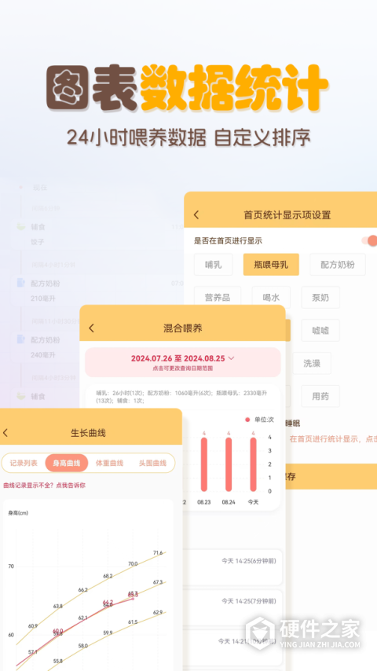Select the 配方奶粉 chip in settings

click(x=338, y=265)
